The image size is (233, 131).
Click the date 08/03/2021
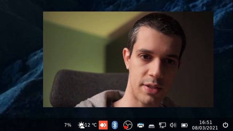(x=205, y=128)
